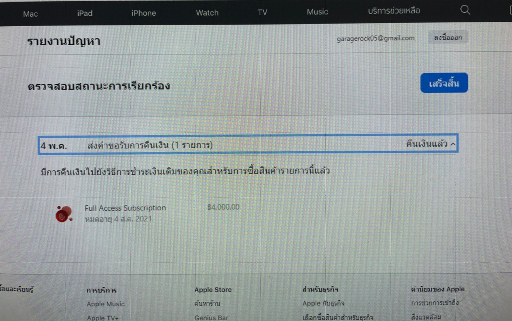Image resolution: width=512 pixels, height=321 pixels.
Task: Click the ลงชื่อออก sign out button
Action: coord(448,37)
